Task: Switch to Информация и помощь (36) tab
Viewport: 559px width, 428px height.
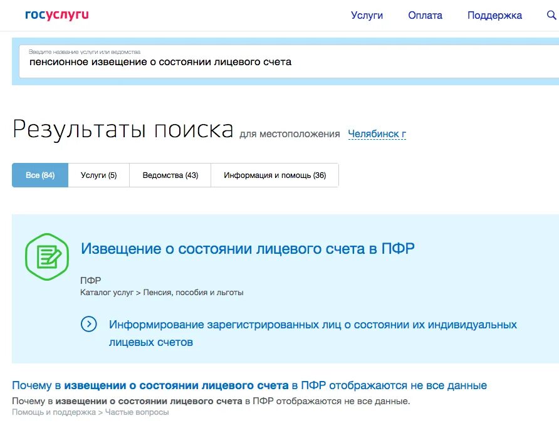Action: 275,175
